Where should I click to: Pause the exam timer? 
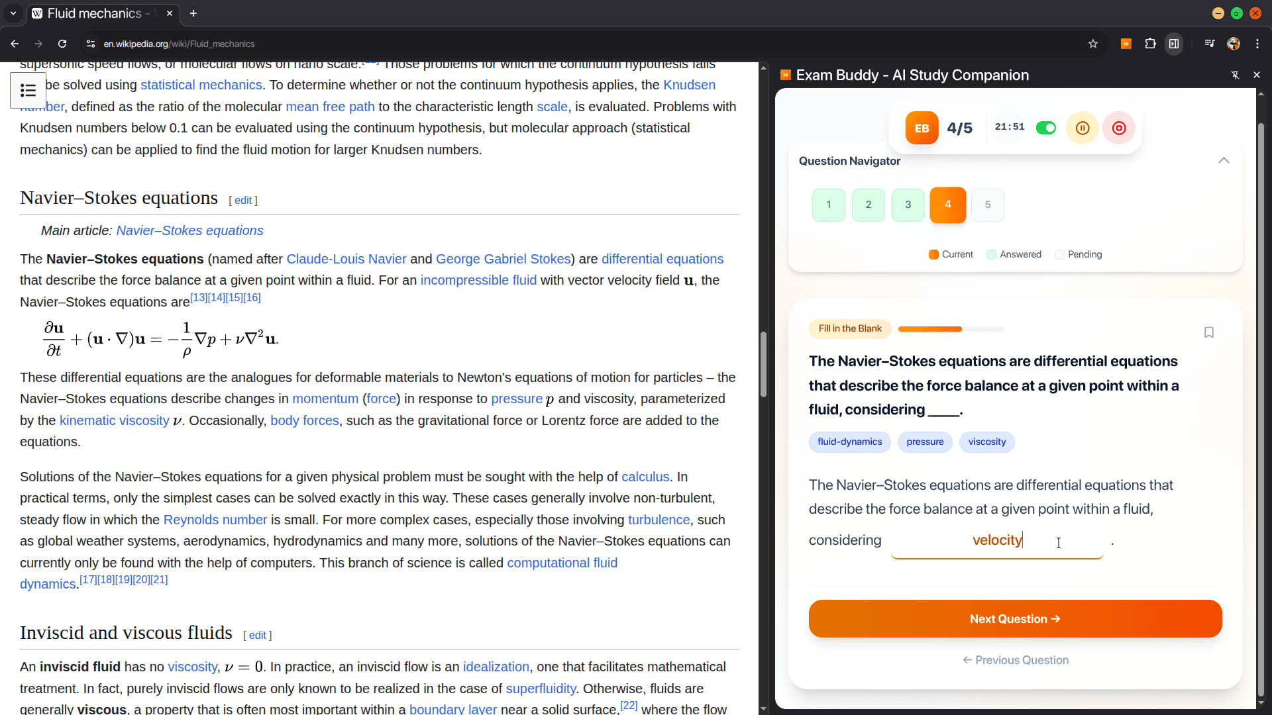[x=1083, y=128]
